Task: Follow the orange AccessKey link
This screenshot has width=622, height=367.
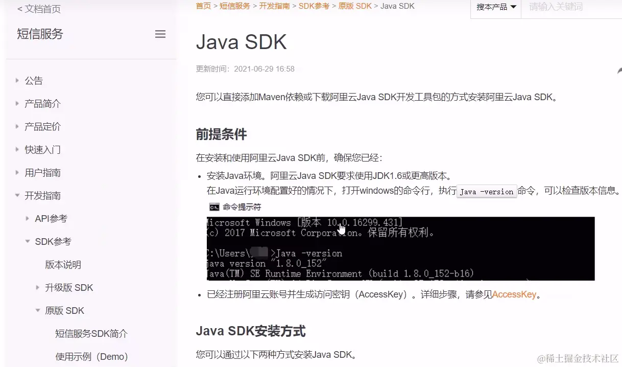Action: pos(514,294)
